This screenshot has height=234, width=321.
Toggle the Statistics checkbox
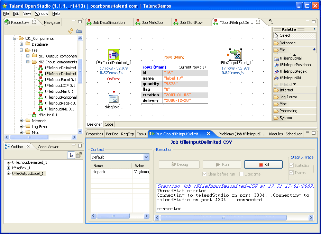[291, 165]
